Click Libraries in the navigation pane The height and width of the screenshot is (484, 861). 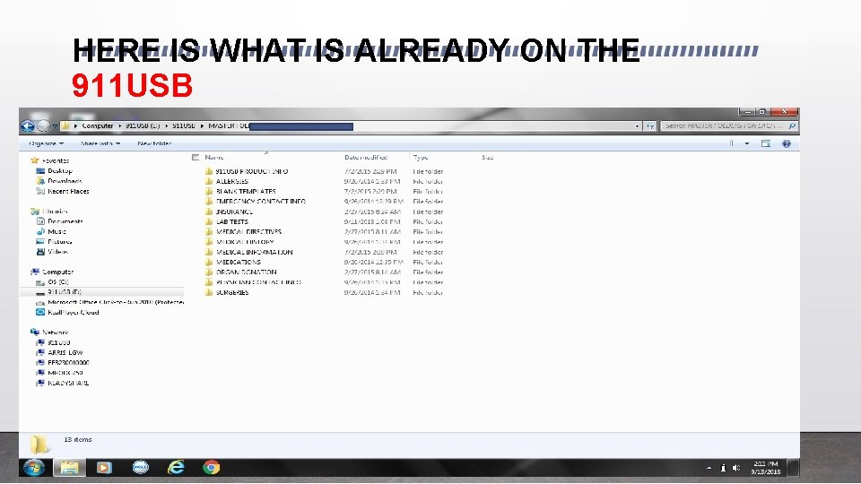click(55, 212)
